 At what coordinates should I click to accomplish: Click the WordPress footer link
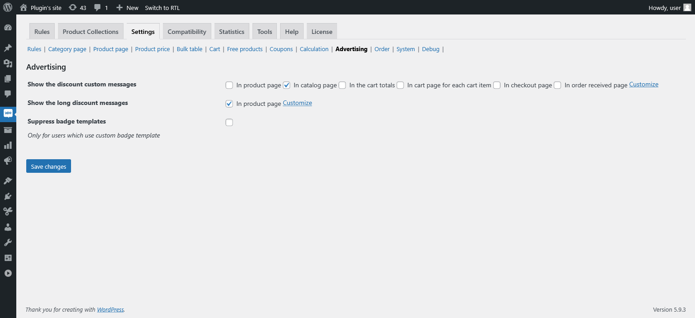pyautogui.click(x=110, y=310)
